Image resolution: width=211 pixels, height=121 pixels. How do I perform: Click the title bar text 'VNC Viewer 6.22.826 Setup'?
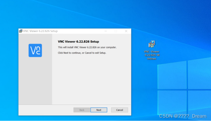(40, 31)
